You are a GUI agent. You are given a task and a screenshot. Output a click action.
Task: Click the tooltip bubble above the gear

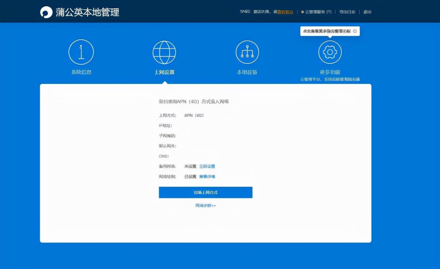[327, 31]
